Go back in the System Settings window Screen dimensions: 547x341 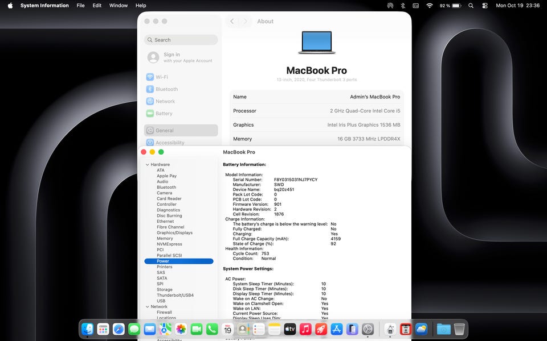[x=232, y=21]
